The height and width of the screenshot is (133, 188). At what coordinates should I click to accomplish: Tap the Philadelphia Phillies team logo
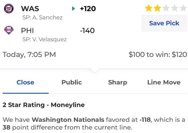tap(9, 30)
